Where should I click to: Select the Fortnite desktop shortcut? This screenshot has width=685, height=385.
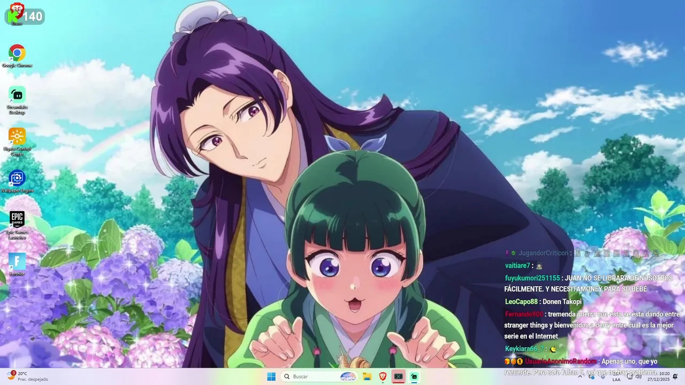pos(17,265)
